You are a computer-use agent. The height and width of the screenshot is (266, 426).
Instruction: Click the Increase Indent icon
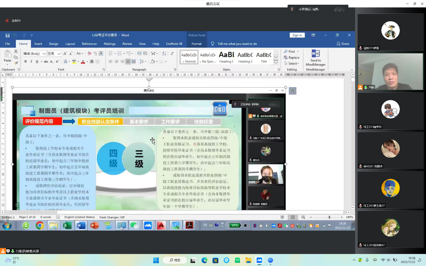click(x=145, y=53)
